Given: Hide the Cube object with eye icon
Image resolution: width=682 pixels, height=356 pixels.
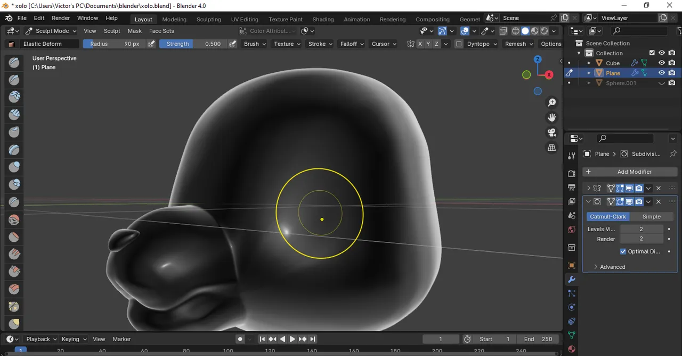Looking at the screenshot, I should coord(662,63).
